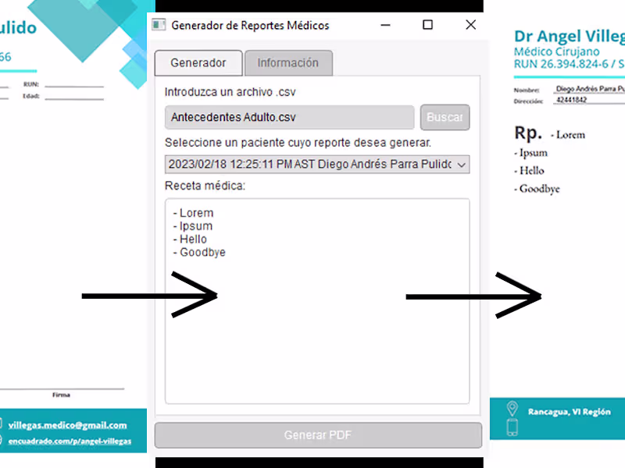The image size is (625, 468).
Task: Click the 'Receta médica:' label
Action: point(205,186)
